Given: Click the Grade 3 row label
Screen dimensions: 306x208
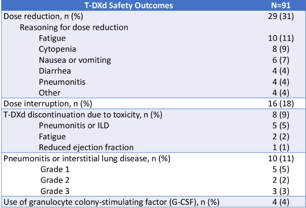Looking at the screenshot, I should 55,191.
